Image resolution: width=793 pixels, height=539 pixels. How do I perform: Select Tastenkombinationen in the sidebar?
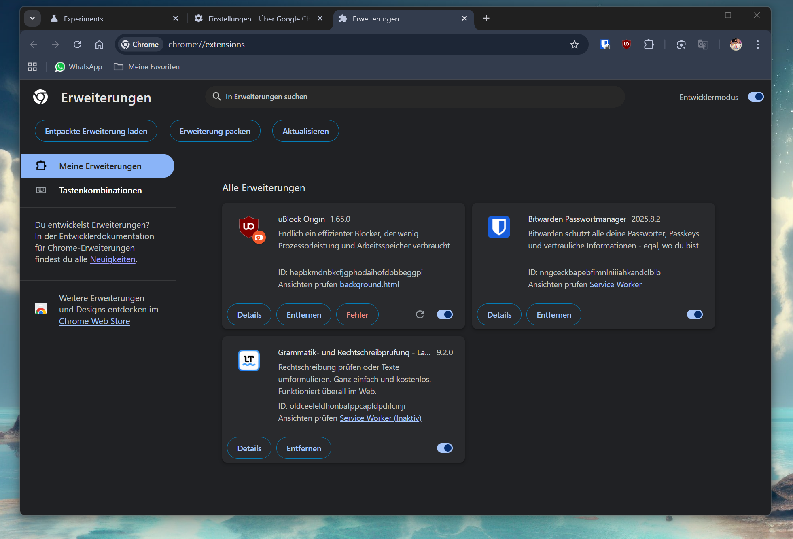pyautogui.click(x=100, y=190)
